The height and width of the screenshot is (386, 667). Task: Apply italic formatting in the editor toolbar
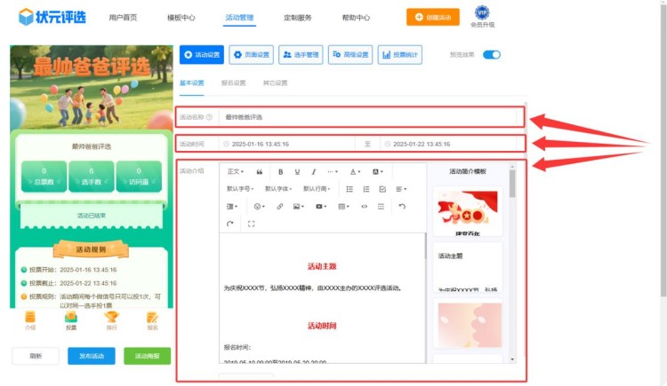(x=314, y=171)
